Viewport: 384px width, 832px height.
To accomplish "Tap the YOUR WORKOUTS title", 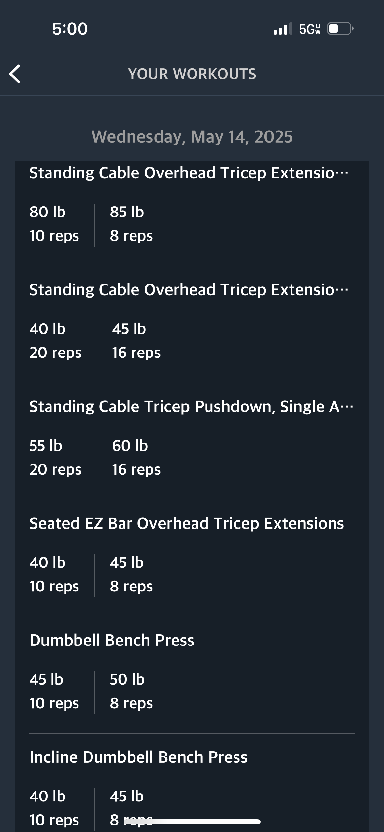I will pos(192,74).
